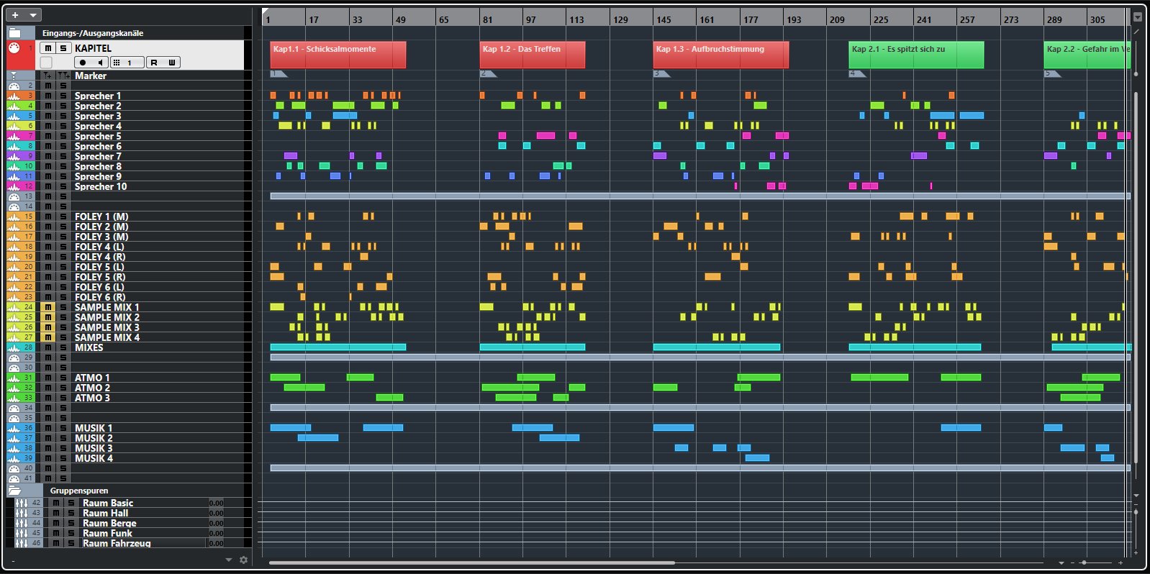Enable Read automation on KAPITEL track
The image size is (1150, 574).
click(x=154, y=63)
